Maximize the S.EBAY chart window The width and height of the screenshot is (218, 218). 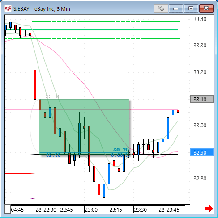[x=191, y=8]
